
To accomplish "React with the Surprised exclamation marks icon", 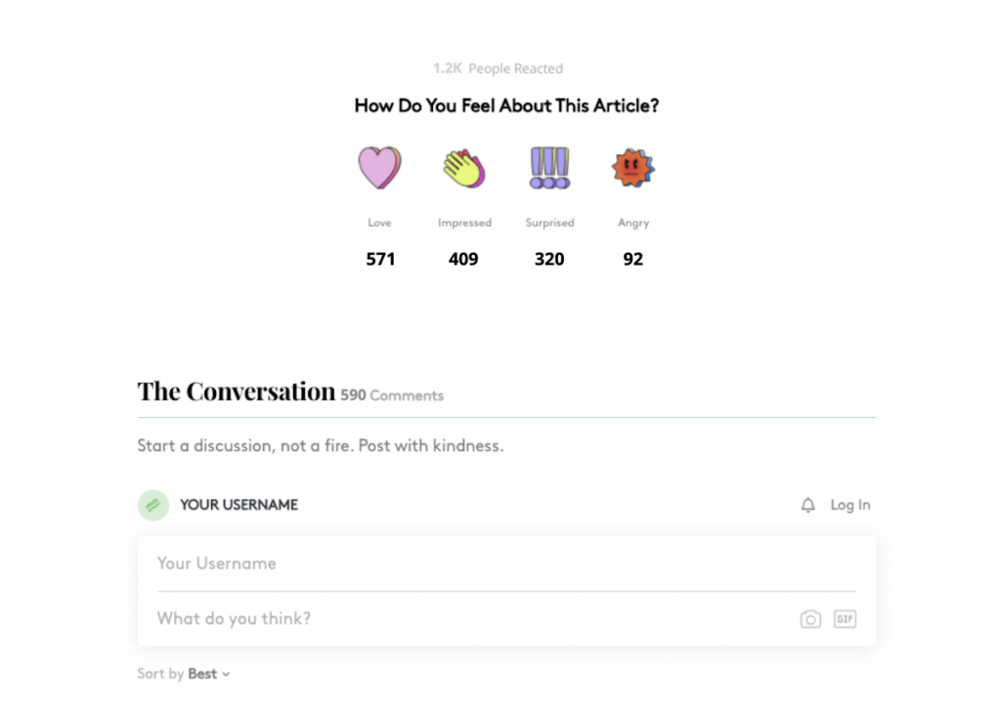I will tap(549, 168).
